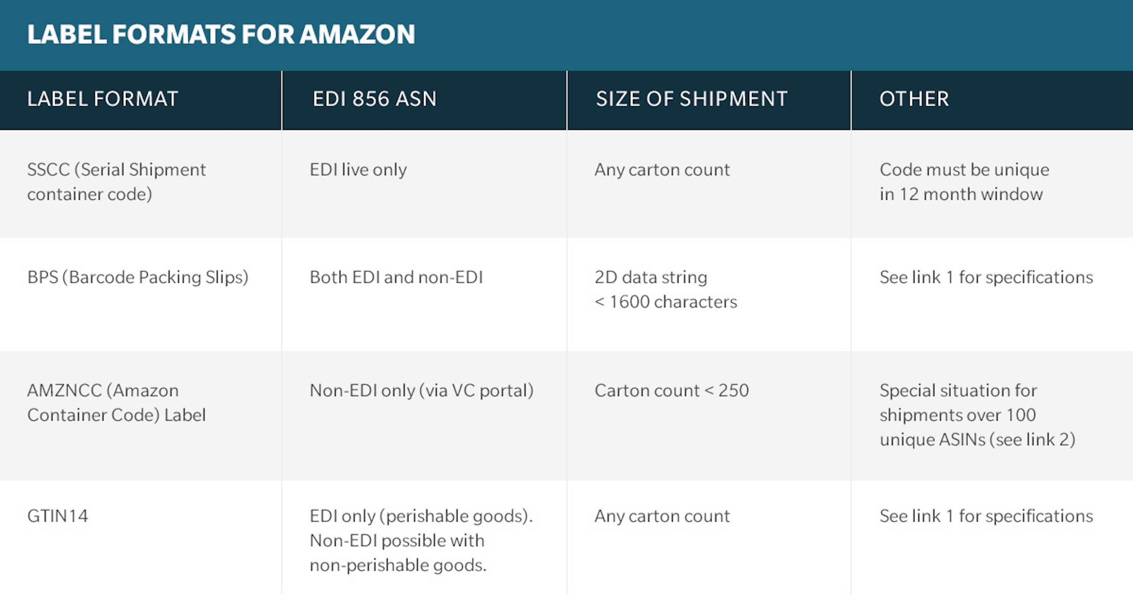Select the LABEL FORMAT column header
This screenshot has height=605, width=1133.
point(102,99)
